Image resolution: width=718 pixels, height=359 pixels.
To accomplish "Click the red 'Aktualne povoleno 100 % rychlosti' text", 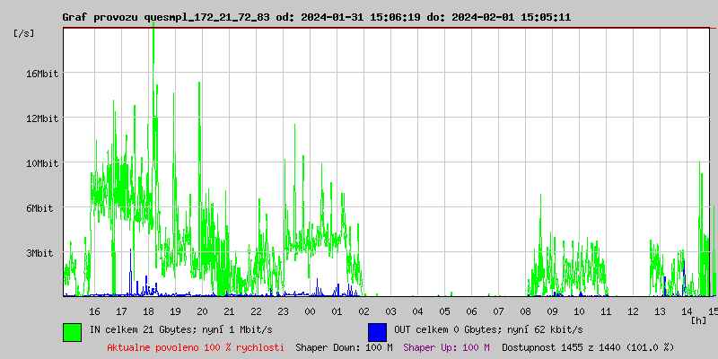I will (196, 346).
